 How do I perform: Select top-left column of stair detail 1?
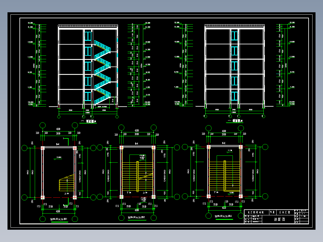(x=43, y=148)
